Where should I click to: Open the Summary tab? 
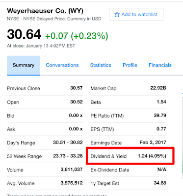point(24,66)
